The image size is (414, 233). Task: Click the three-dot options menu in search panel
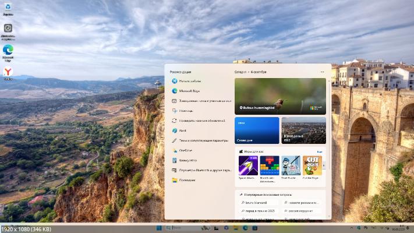tap(322, 72)
